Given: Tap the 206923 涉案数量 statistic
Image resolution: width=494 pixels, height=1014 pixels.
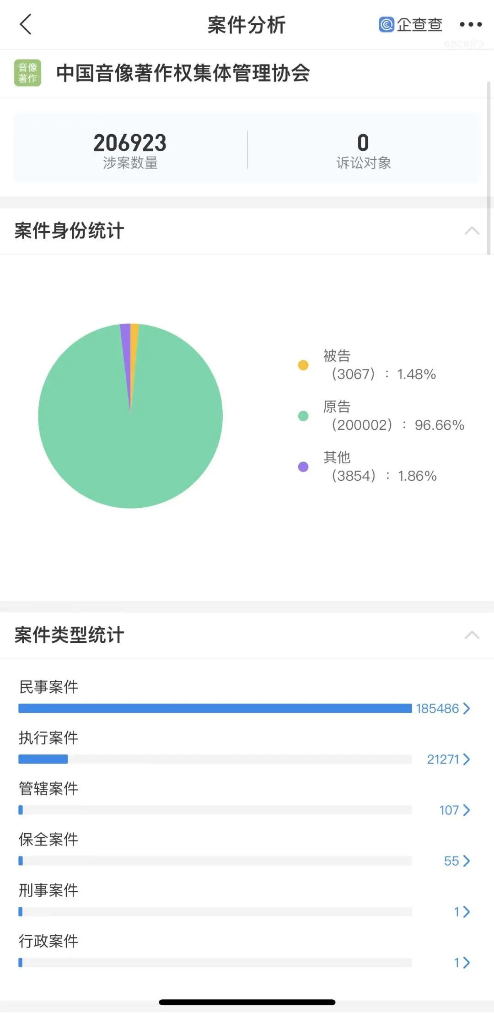Looking at the screenshot, I should coord(130,149).
